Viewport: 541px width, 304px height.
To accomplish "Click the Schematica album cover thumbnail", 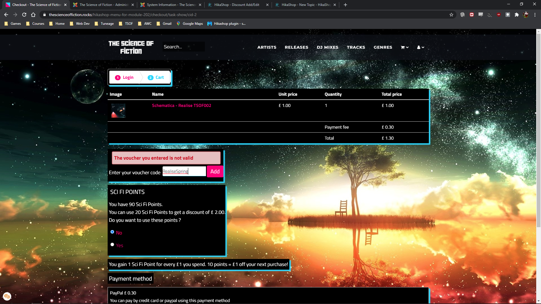I will coord(118,111).
